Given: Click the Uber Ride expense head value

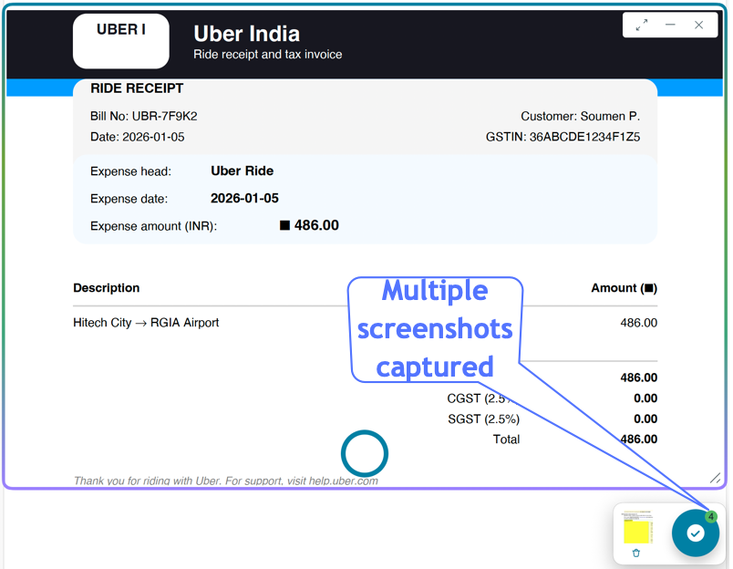Looking at the screenshot, I should tap(242, 171).
